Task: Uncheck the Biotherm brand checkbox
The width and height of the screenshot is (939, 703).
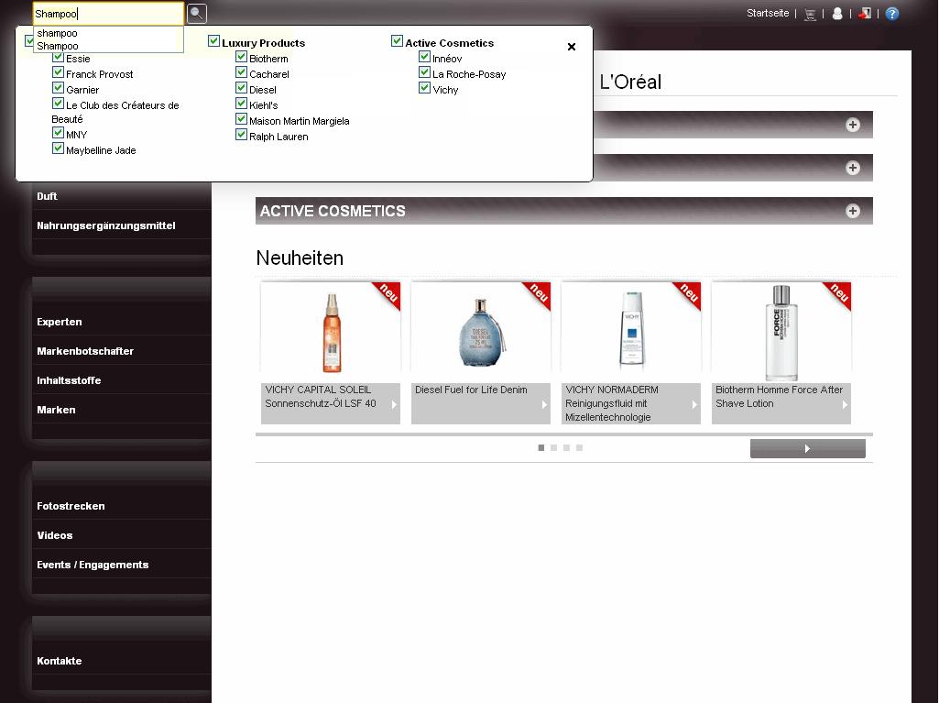Action: (x=242, y=58)
